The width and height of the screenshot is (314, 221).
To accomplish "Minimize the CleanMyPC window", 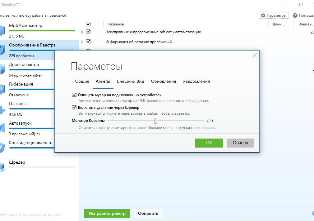I will point(287,5).
